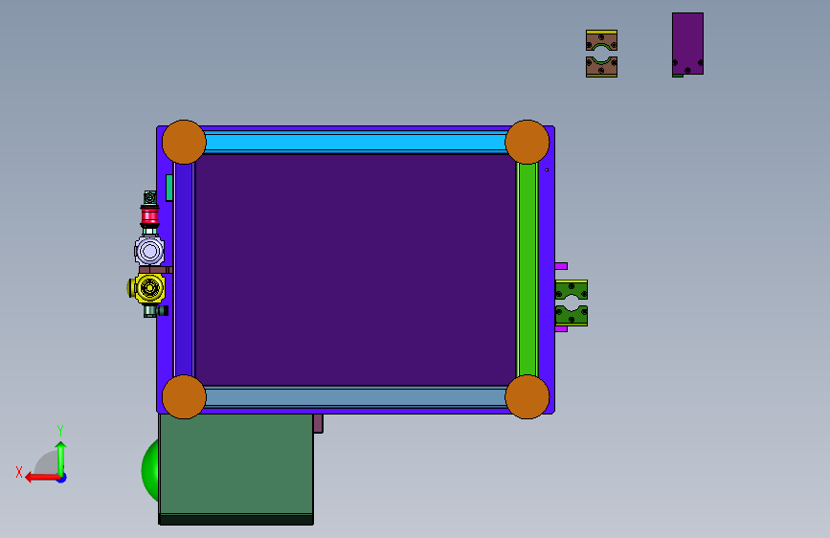The height and width of the screenshot is (538, 830).
Task: Select the small green tab under the purple plate
Action: click(678, 76)
